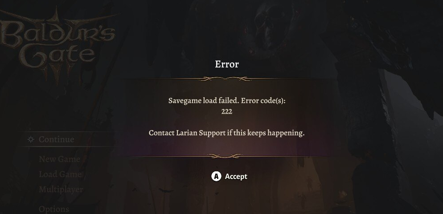Accept the error dialog

tap(230, 177)
